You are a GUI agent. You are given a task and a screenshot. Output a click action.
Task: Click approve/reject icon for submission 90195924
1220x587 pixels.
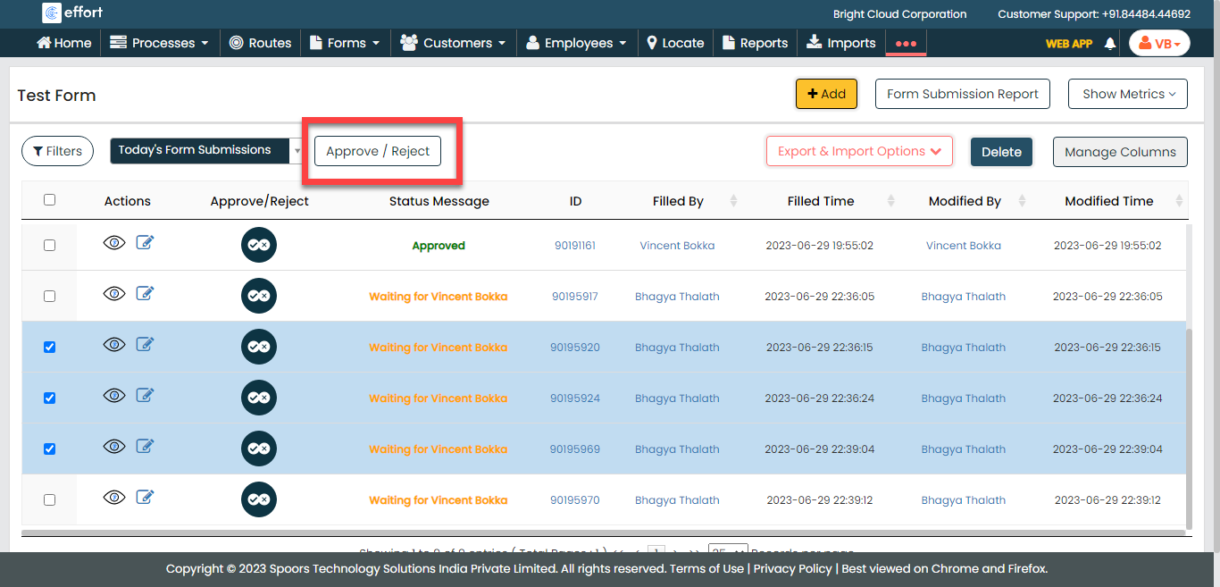pos(259,398)
